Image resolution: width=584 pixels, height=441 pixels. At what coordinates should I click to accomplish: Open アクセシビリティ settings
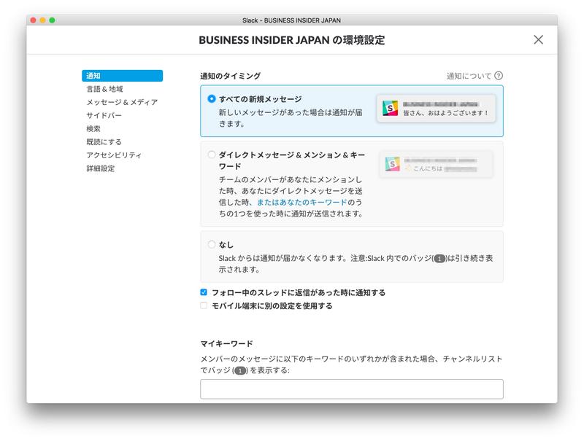[x=114, y=155]
